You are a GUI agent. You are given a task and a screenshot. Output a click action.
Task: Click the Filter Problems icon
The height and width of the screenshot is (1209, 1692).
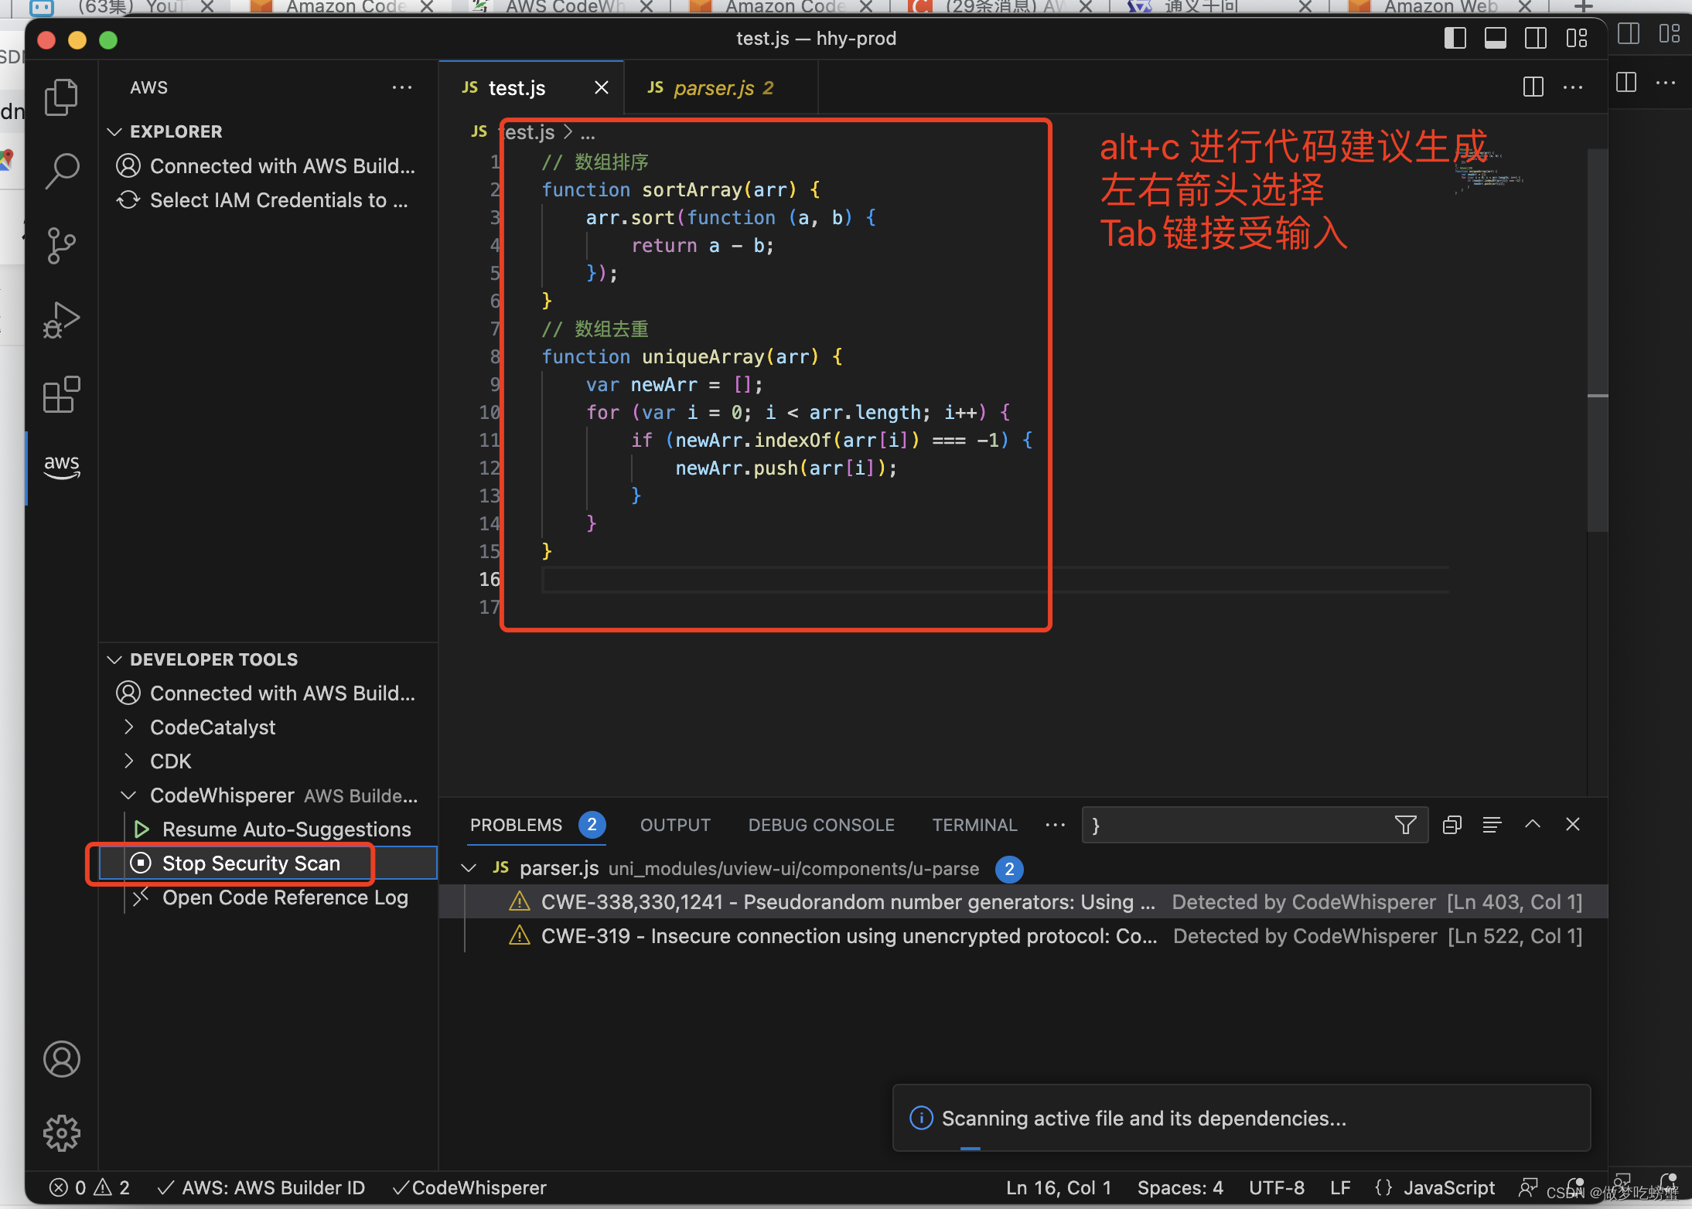[x=1406, y=825]
